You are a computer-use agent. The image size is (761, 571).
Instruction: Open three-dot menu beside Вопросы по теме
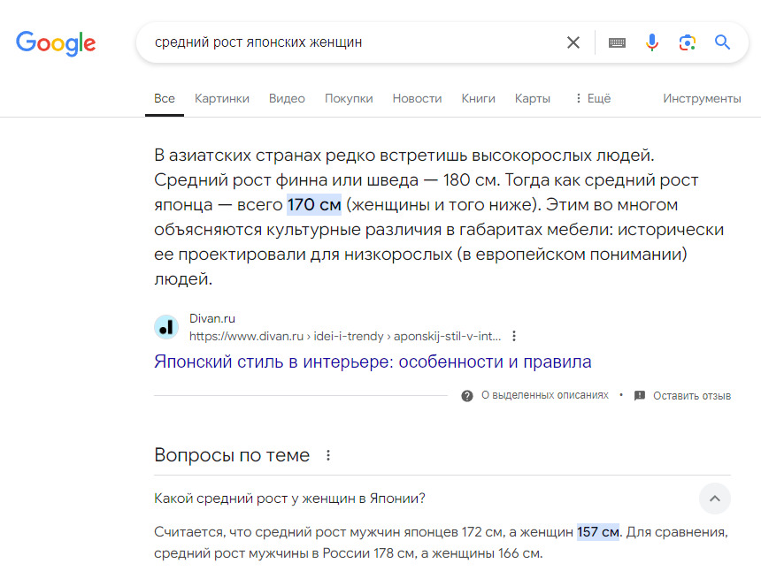pos(328,455)
